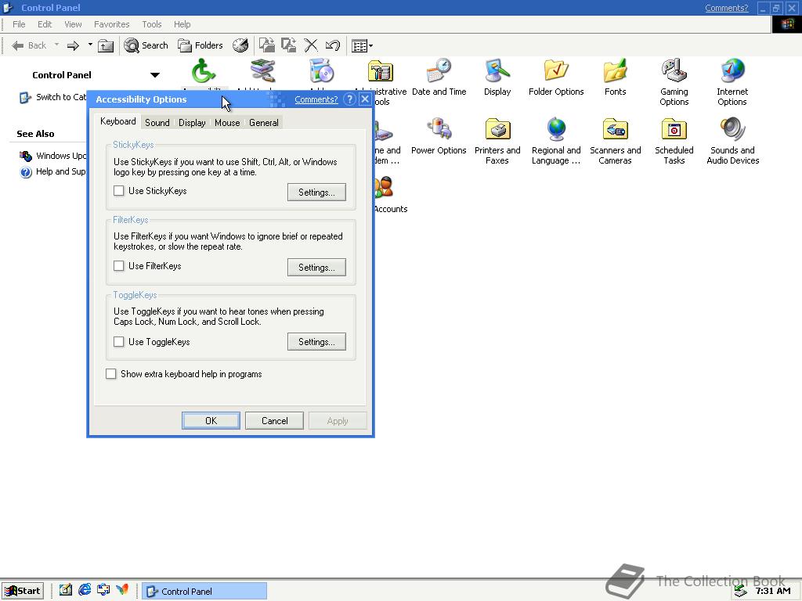Open the Tools menu
The image size is (802, 601).
tap(151, 24)
